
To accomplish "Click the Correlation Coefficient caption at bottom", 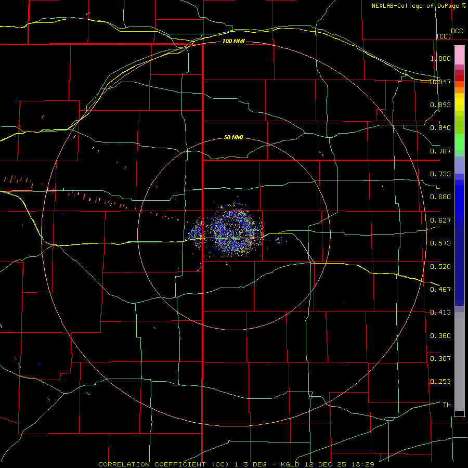I will click(x=237, y=464).
